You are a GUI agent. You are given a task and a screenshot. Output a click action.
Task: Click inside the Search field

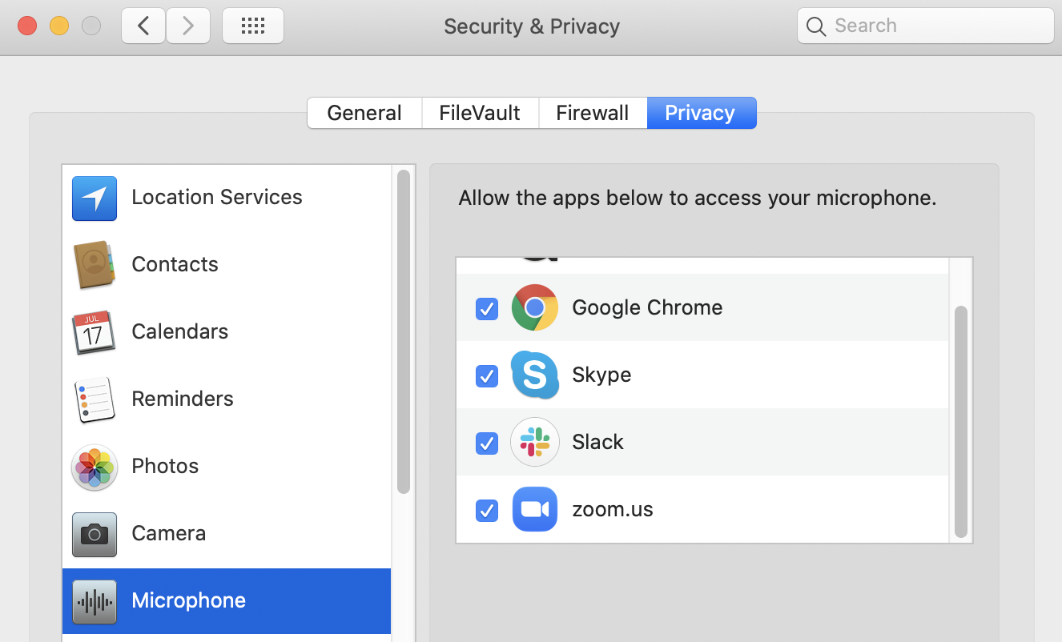pos(925,25)
